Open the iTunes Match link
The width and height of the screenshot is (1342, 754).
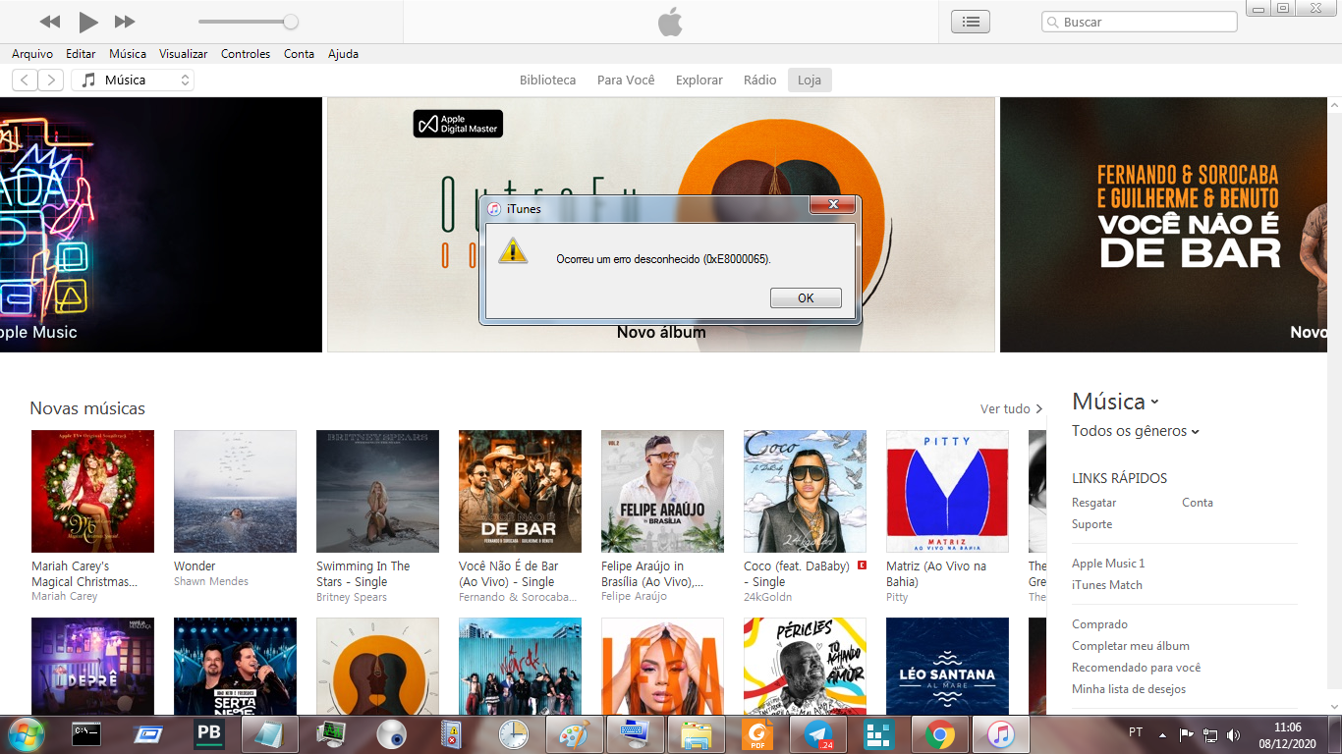pos(1107,585)
